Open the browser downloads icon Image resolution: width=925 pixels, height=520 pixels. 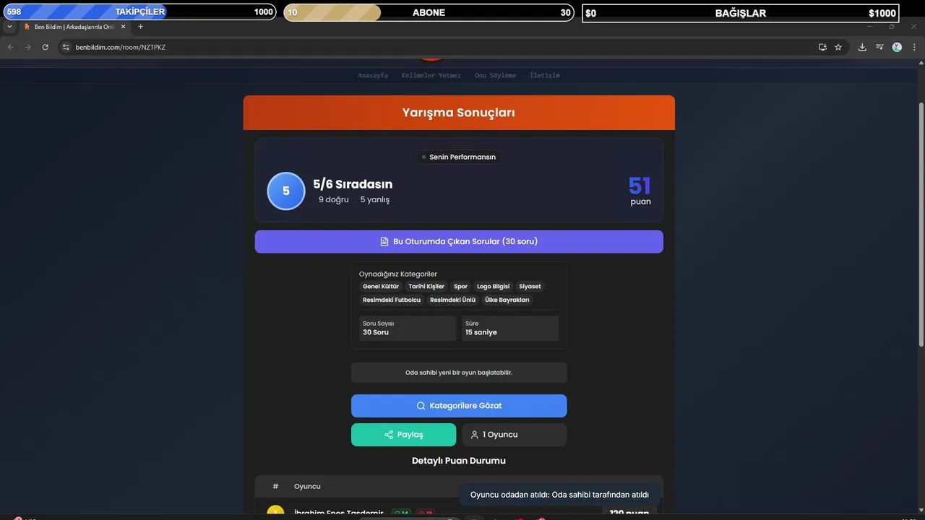[x=862, y=47]
